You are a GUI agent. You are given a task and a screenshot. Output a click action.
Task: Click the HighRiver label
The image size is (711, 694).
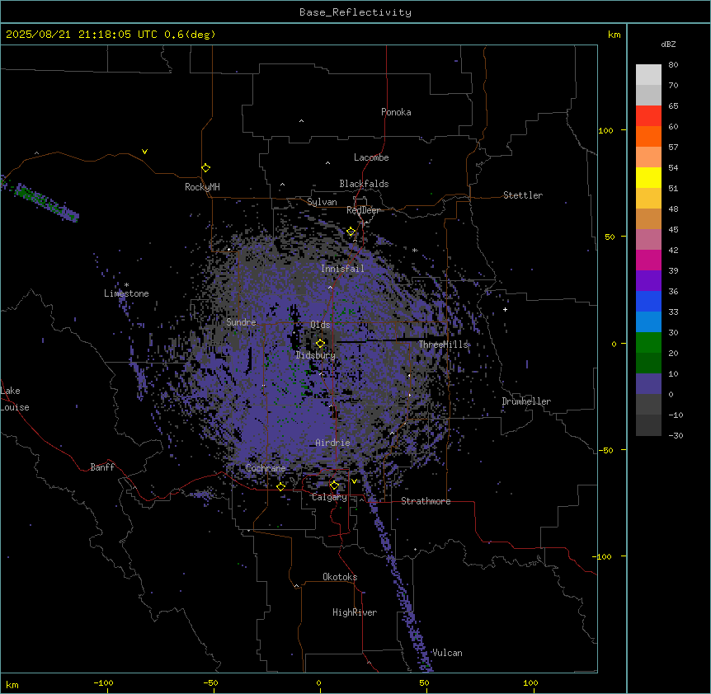pos(355,612)
